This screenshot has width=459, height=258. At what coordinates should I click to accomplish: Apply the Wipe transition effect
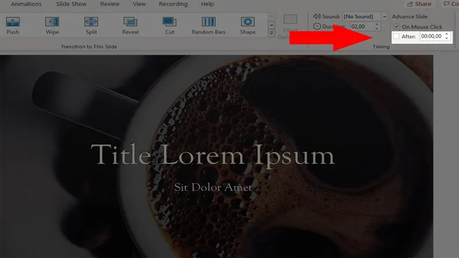coord(52,25)
